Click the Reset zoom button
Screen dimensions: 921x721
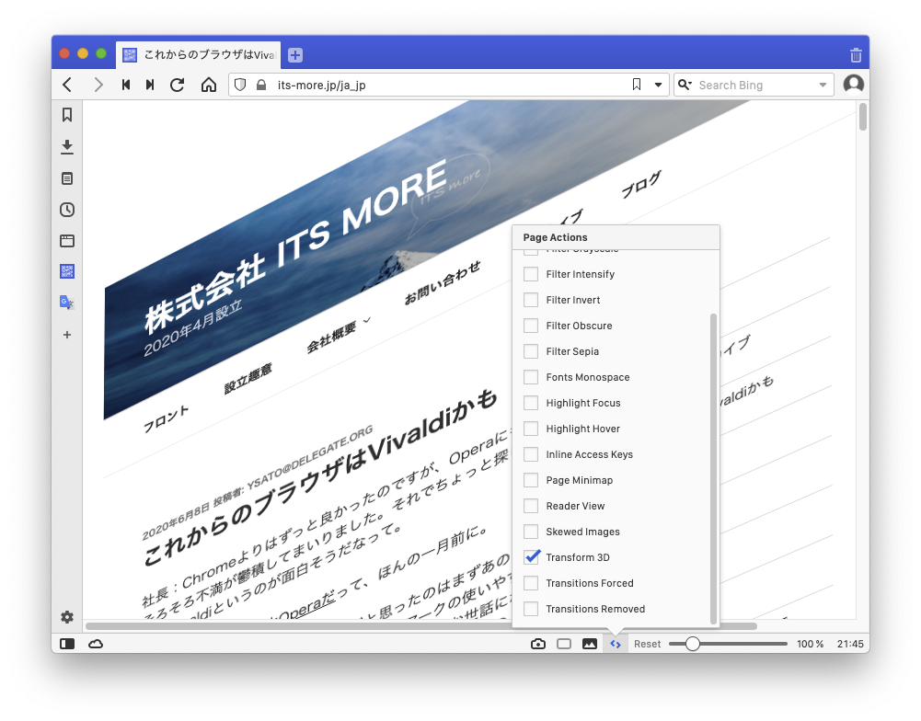pyautogui.click(x=647, y=644)
